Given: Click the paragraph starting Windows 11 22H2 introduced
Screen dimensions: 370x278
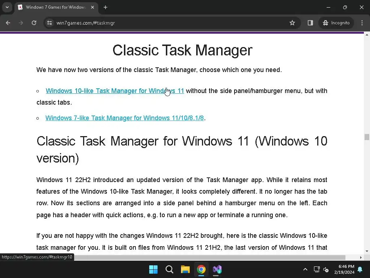Looking at the screenshot, I should 182,197.
